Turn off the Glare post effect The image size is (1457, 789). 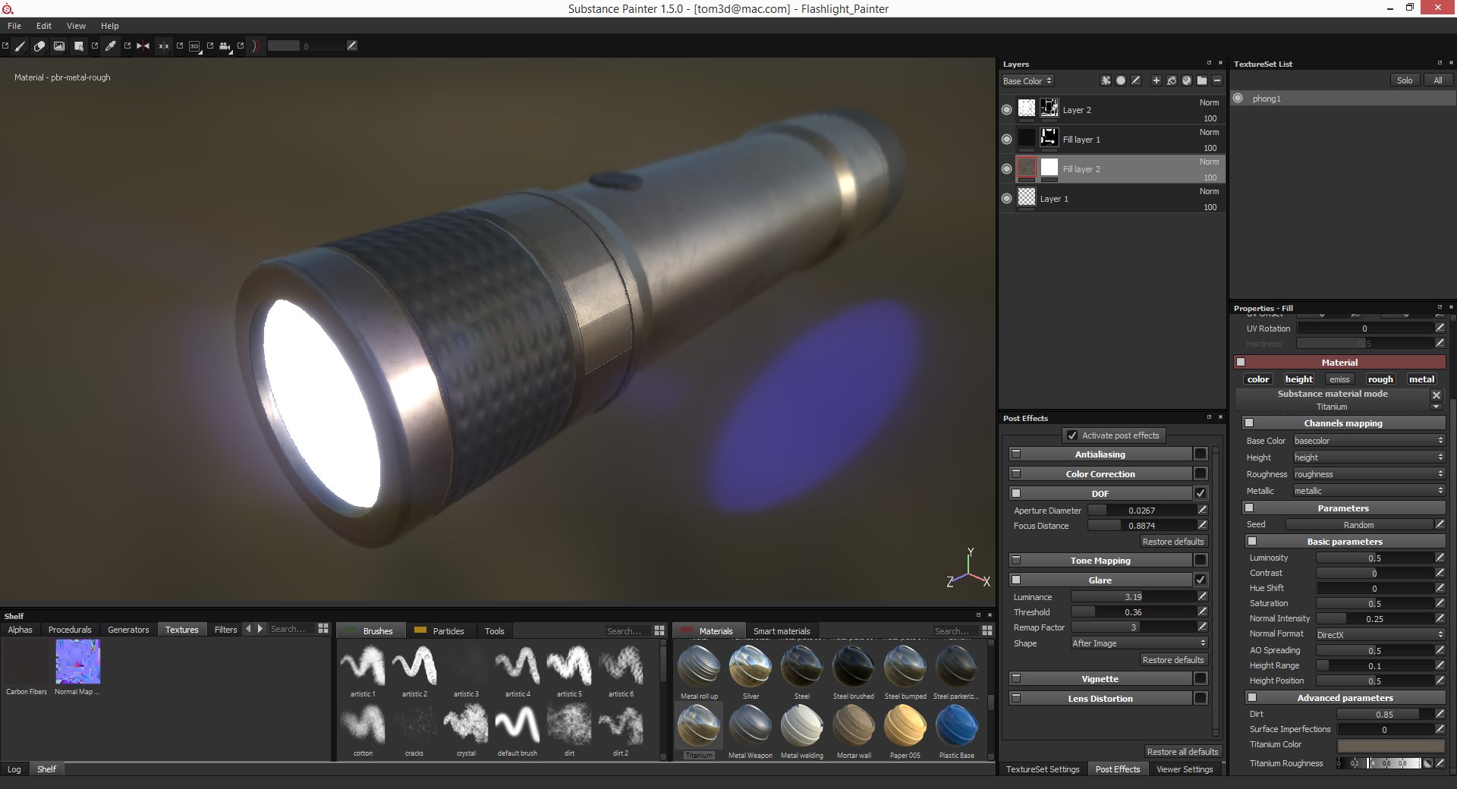tap(1201, 580)
